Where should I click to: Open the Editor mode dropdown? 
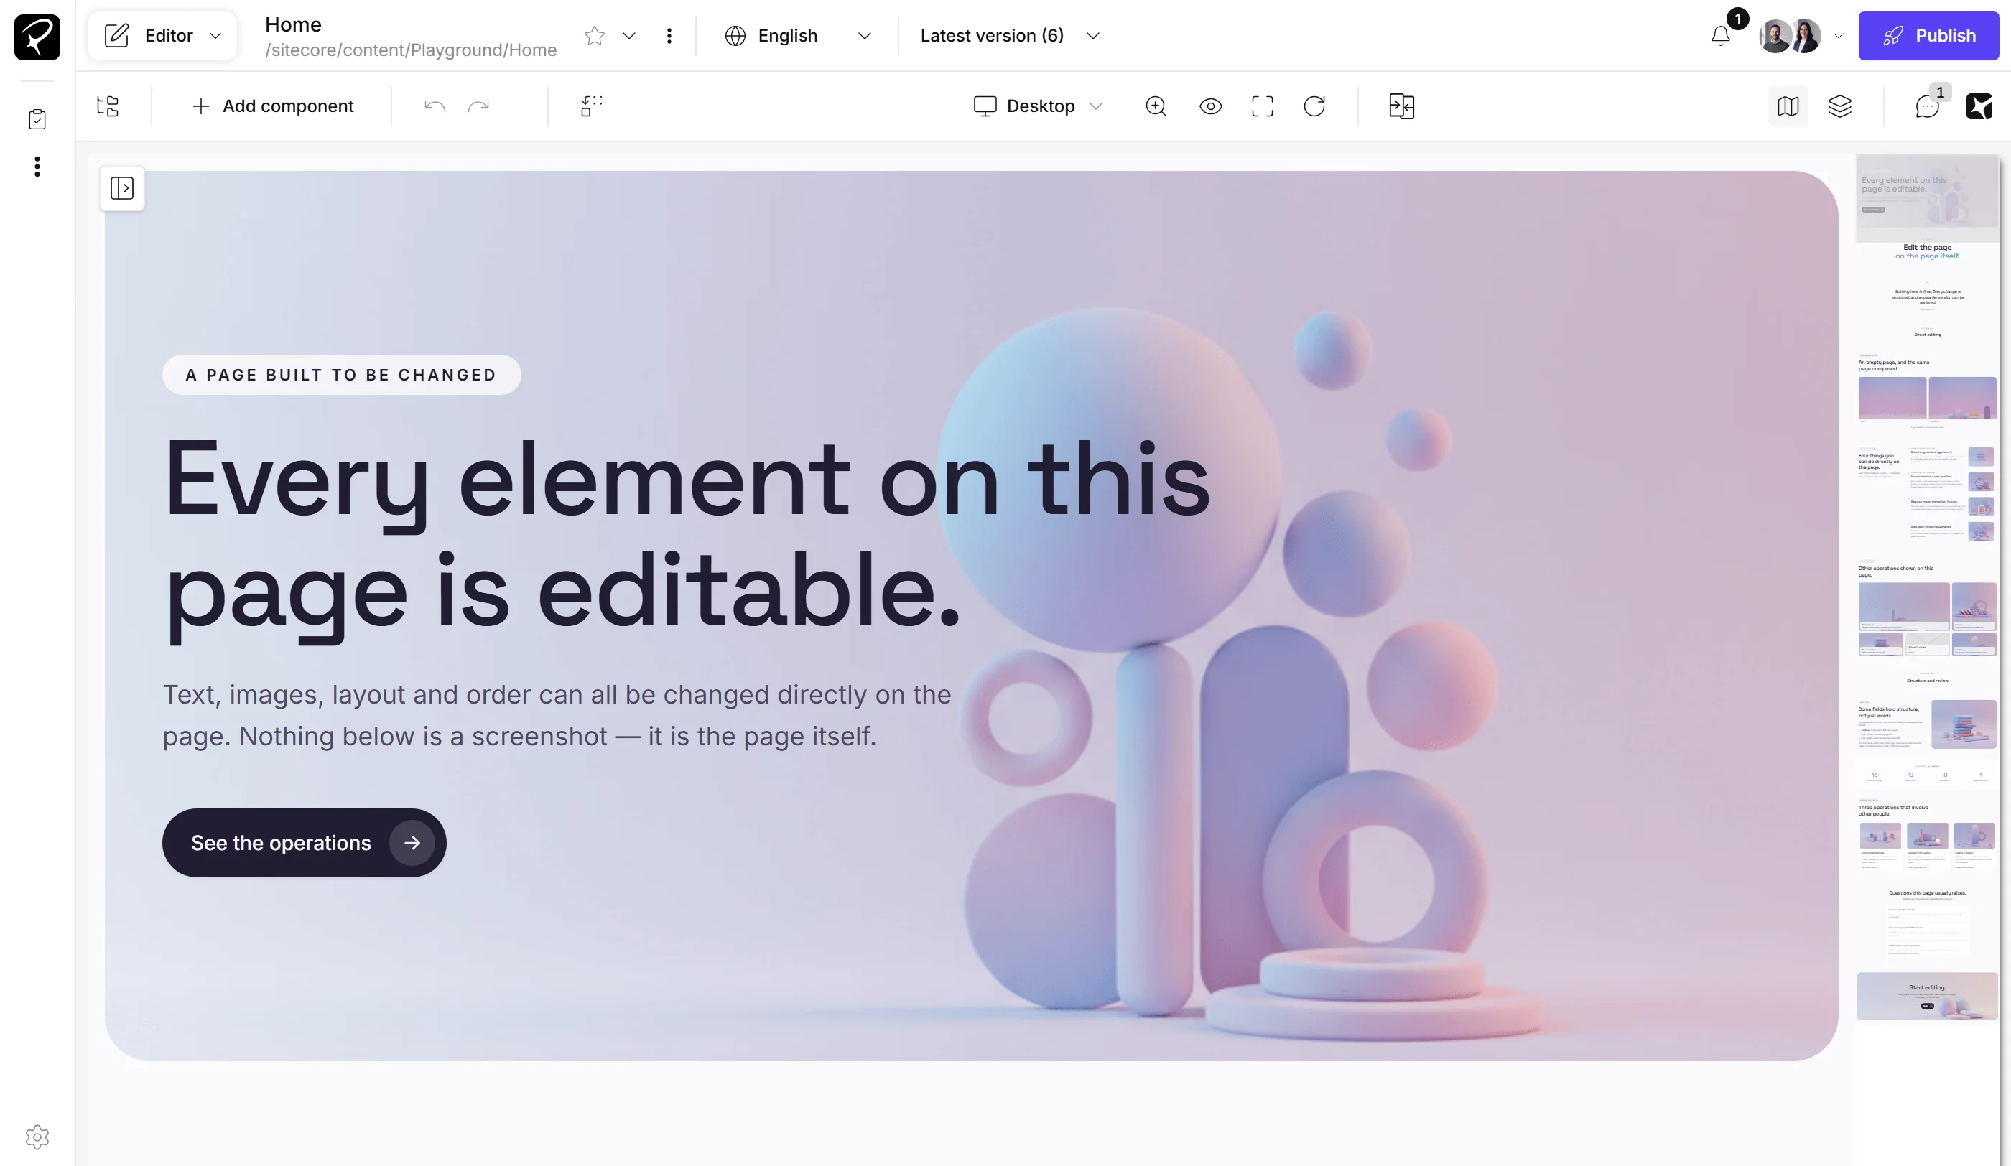[x=162, y=36]
